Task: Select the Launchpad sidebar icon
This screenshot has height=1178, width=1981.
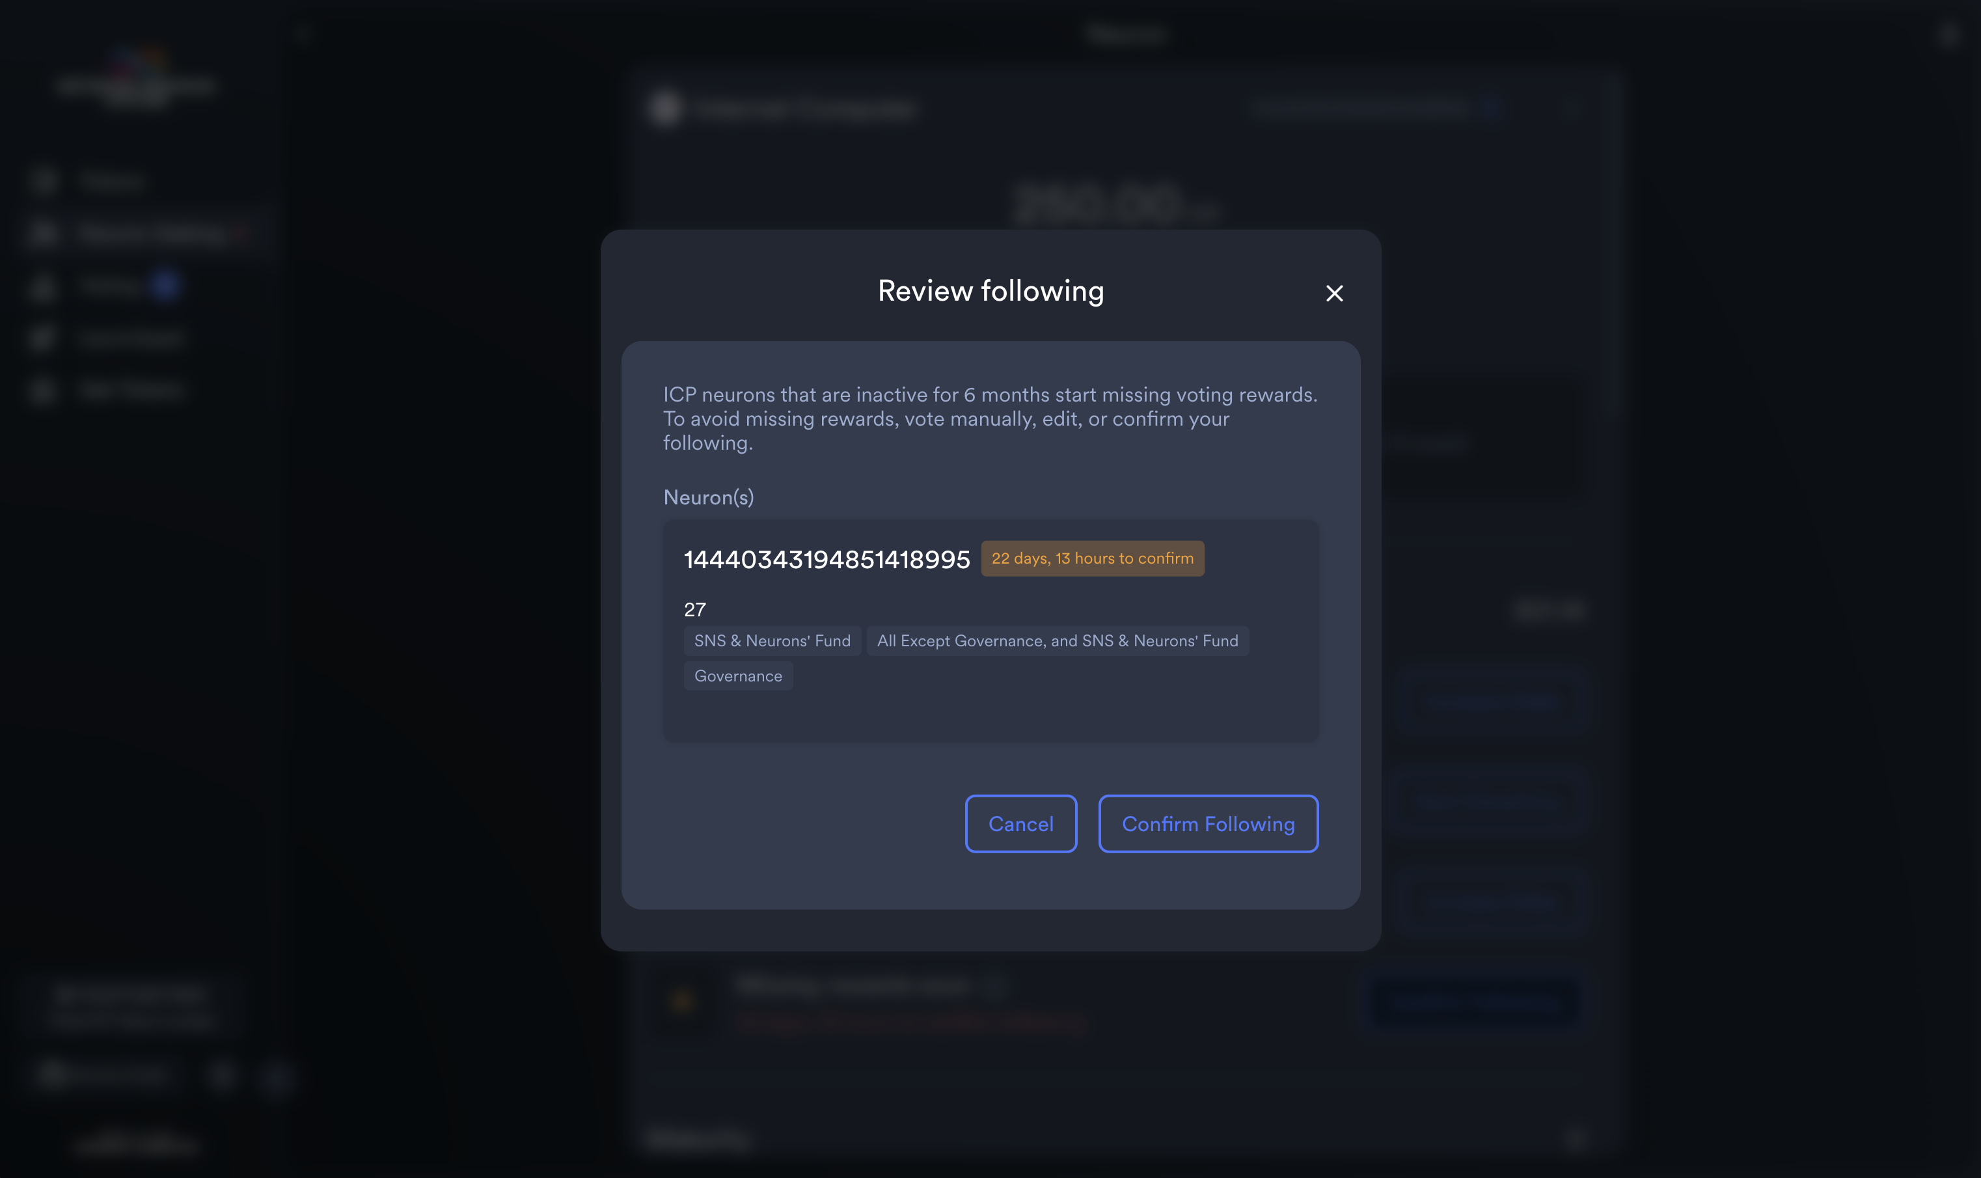Action: coord(44,337)
